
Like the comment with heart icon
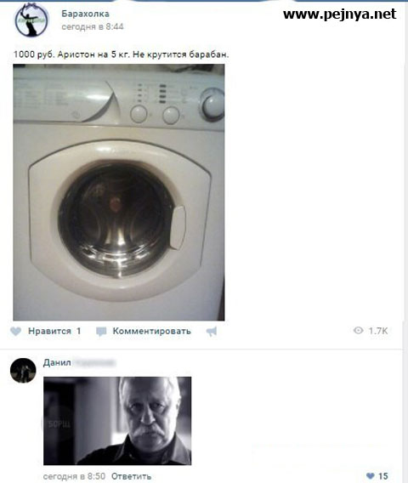371,476
